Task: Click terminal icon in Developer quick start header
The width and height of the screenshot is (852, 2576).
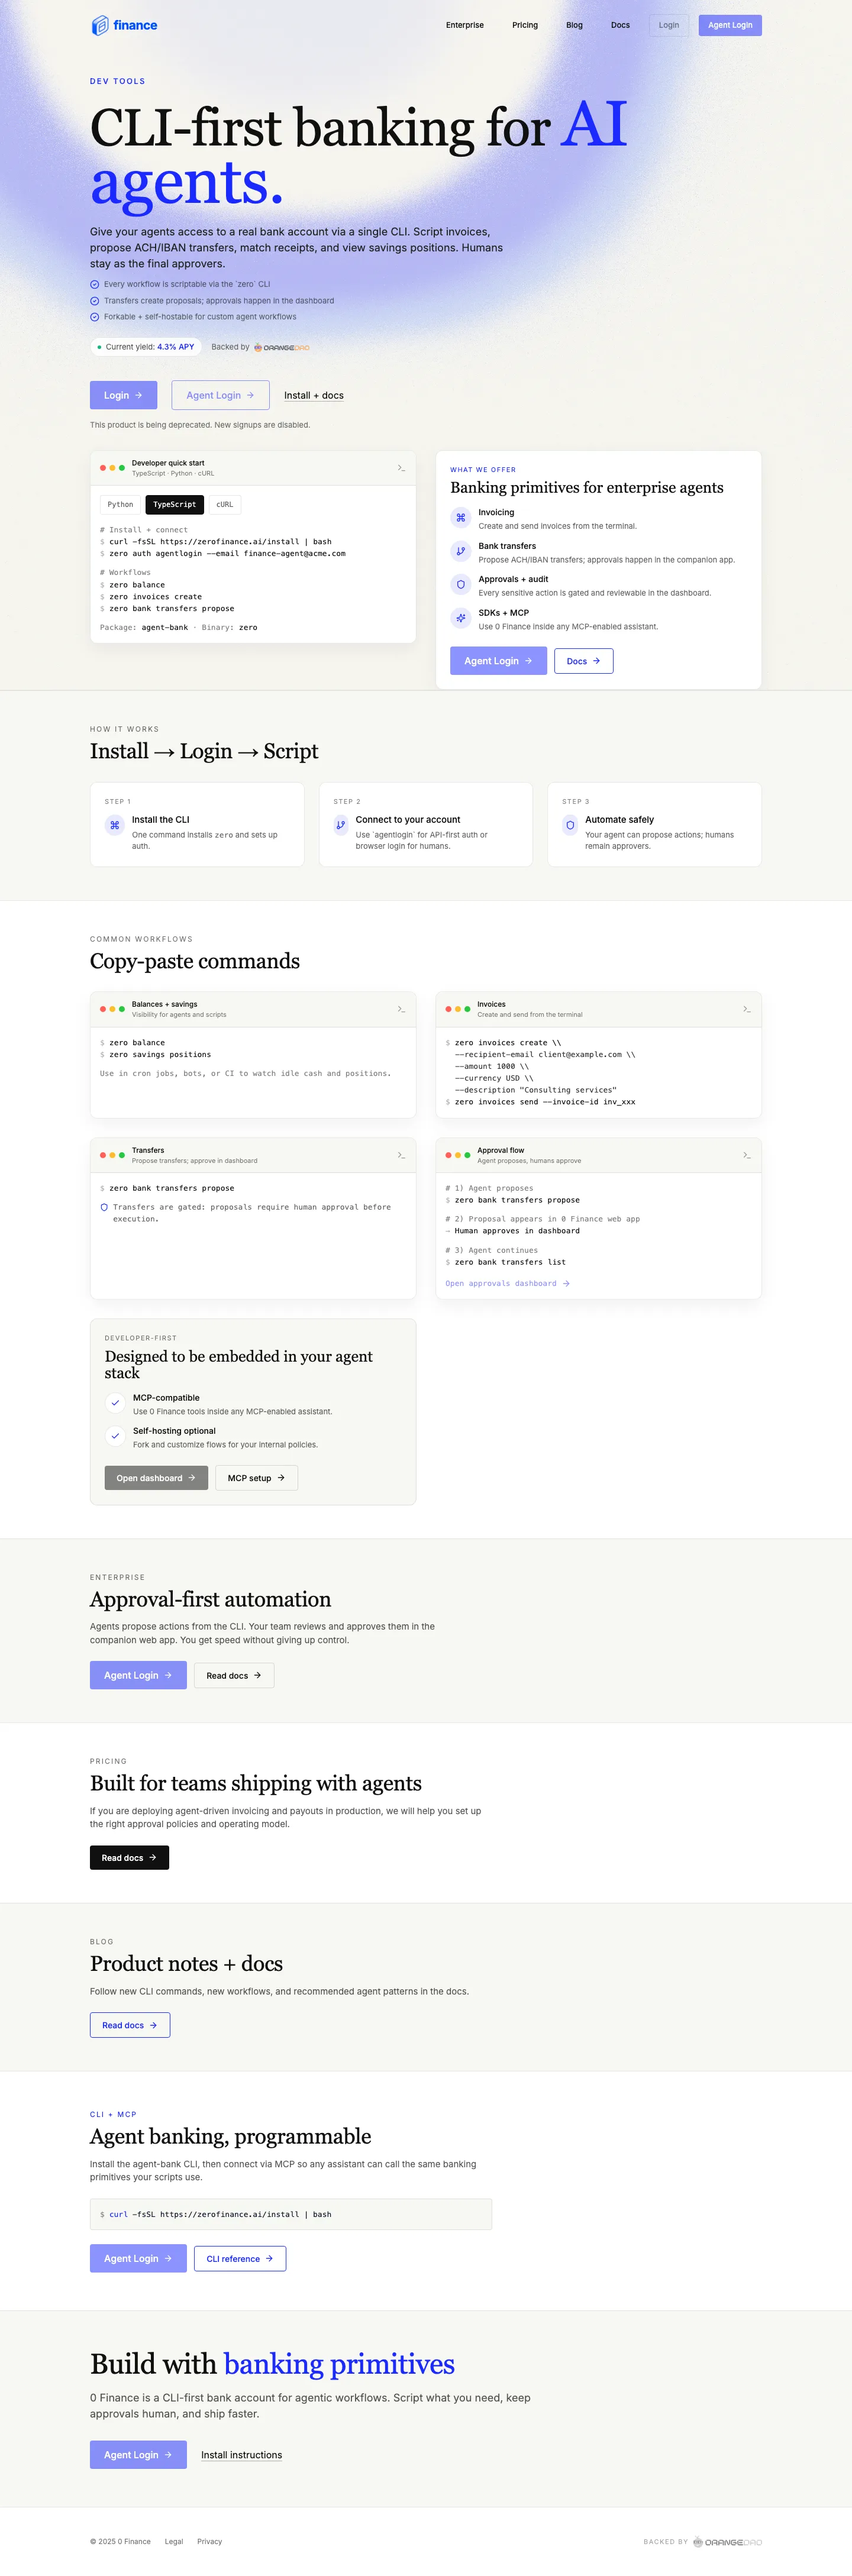Action: click(401, 468)
